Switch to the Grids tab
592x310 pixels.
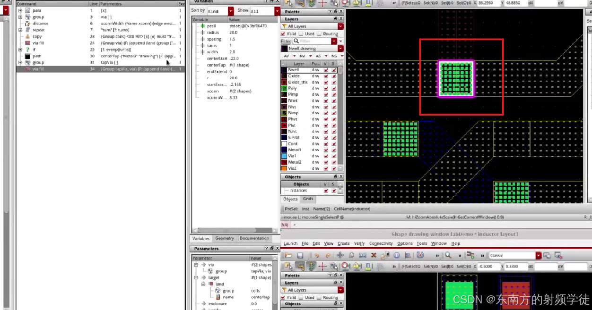308,199
